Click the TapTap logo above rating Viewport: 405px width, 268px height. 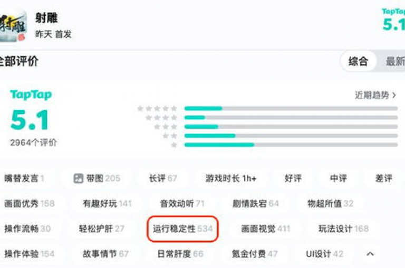[31, 95]
